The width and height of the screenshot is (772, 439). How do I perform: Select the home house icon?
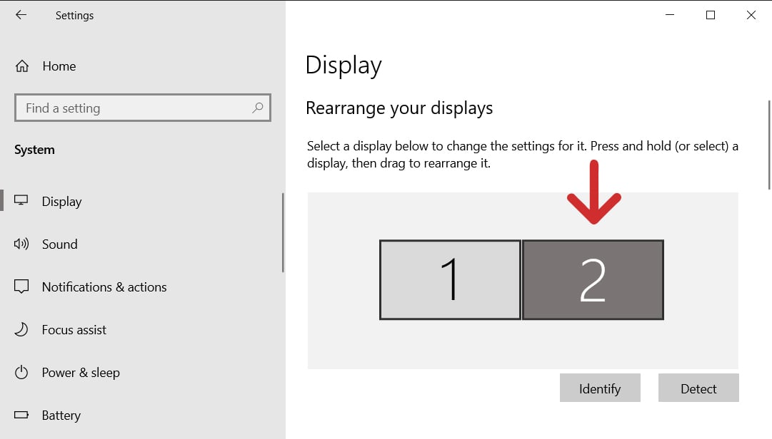point(22,66)
